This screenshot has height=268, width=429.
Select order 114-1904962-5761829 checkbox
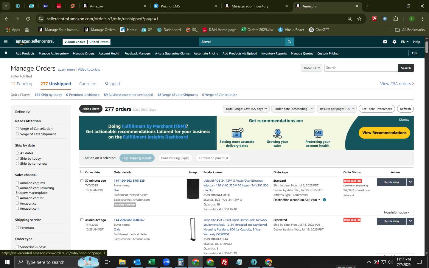click(x=82, y=180)
